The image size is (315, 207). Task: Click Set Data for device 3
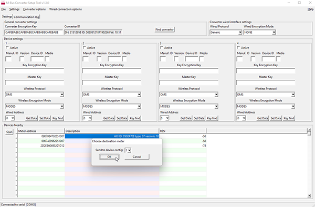[x=199, y=118]
